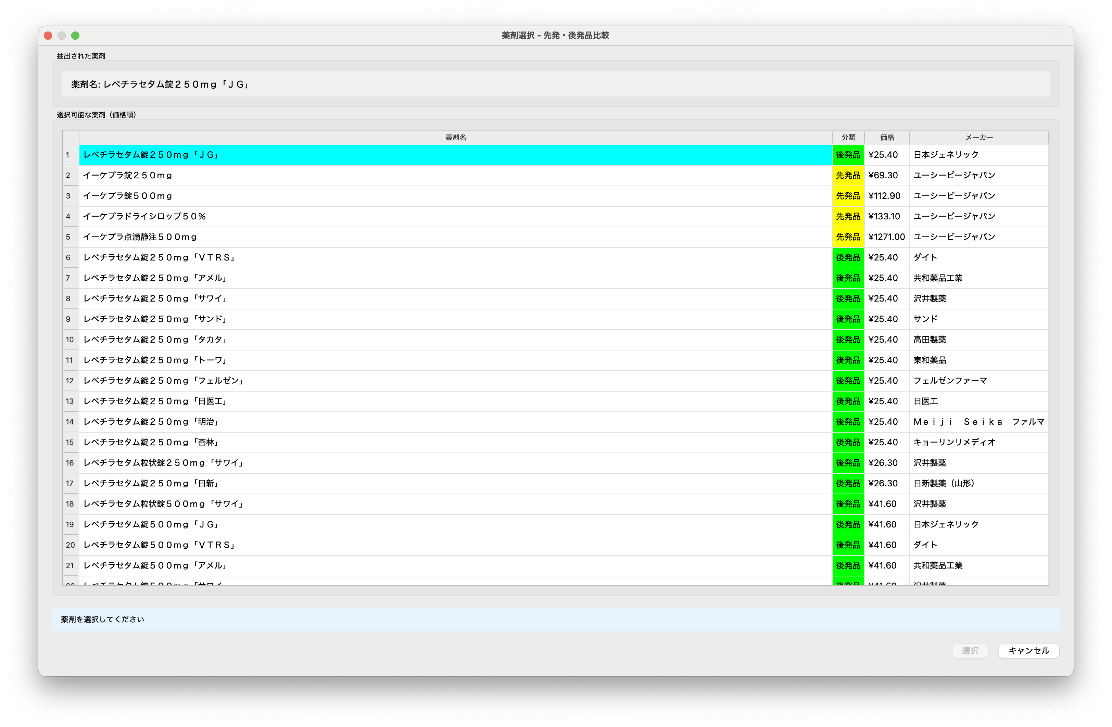
Task: Click the 分類 column header
Action: coord(848,137)
